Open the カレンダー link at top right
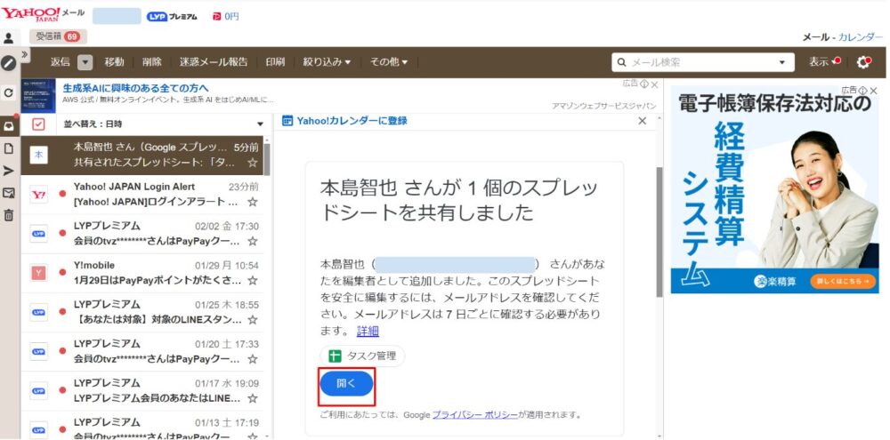This screenshot has width=890, height=440. pyautogui.click(x=861, y=36)
